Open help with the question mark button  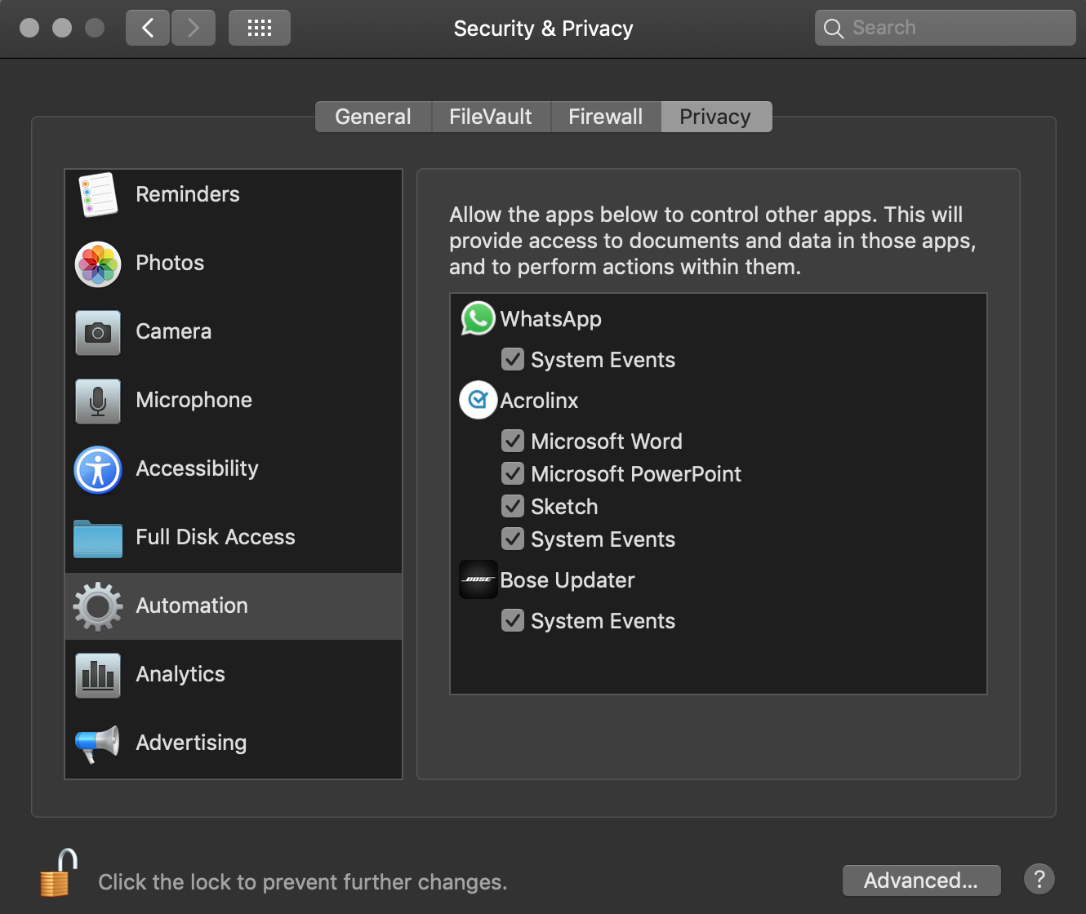pyautogui.click(x=1039, y=879)
